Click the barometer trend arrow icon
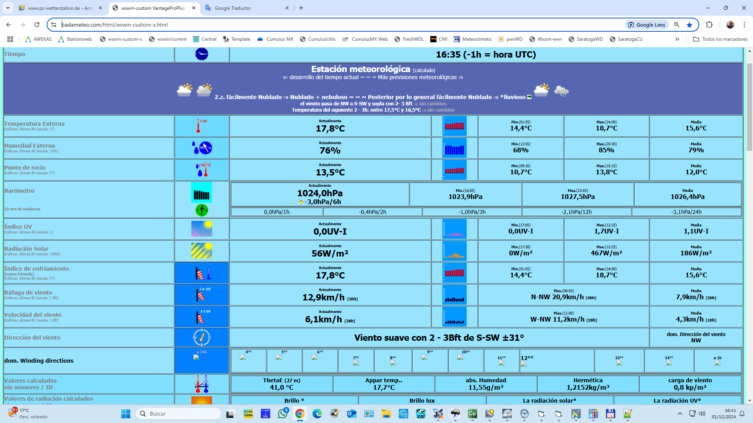Image resolution: width=753 pixels, height=423 pixels. (202, 210)
